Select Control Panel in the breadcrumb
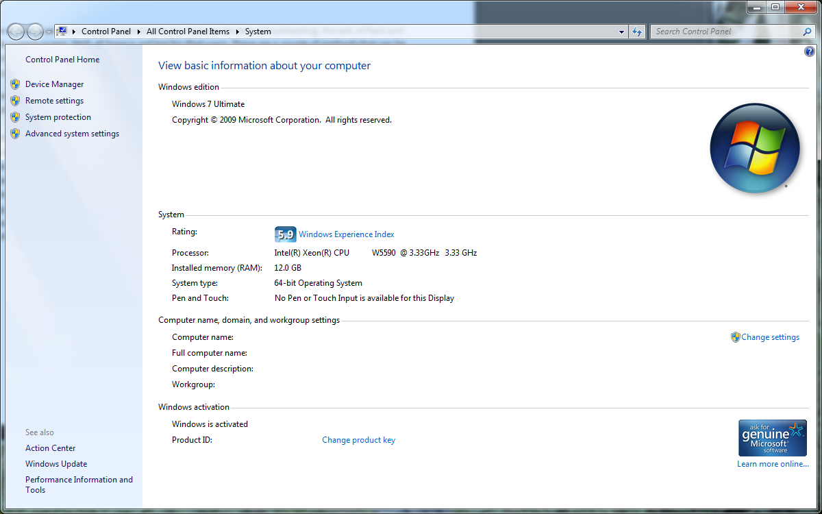Image resolution: width=822 pixels, height=514 pixels. pyautogui.click(x=105, y=32)
